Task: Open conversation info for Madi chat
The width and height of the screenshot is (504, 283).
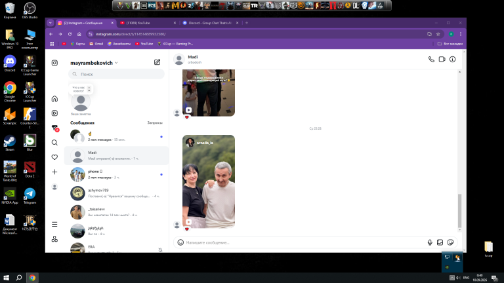Action: 453,60
